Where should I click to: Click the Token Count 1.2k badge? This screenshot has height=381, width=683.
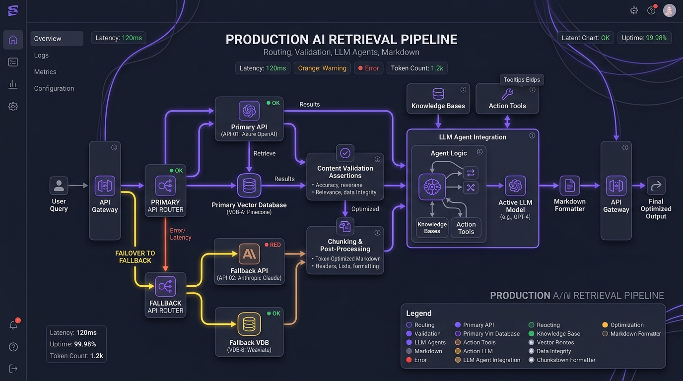coord(417,68)
